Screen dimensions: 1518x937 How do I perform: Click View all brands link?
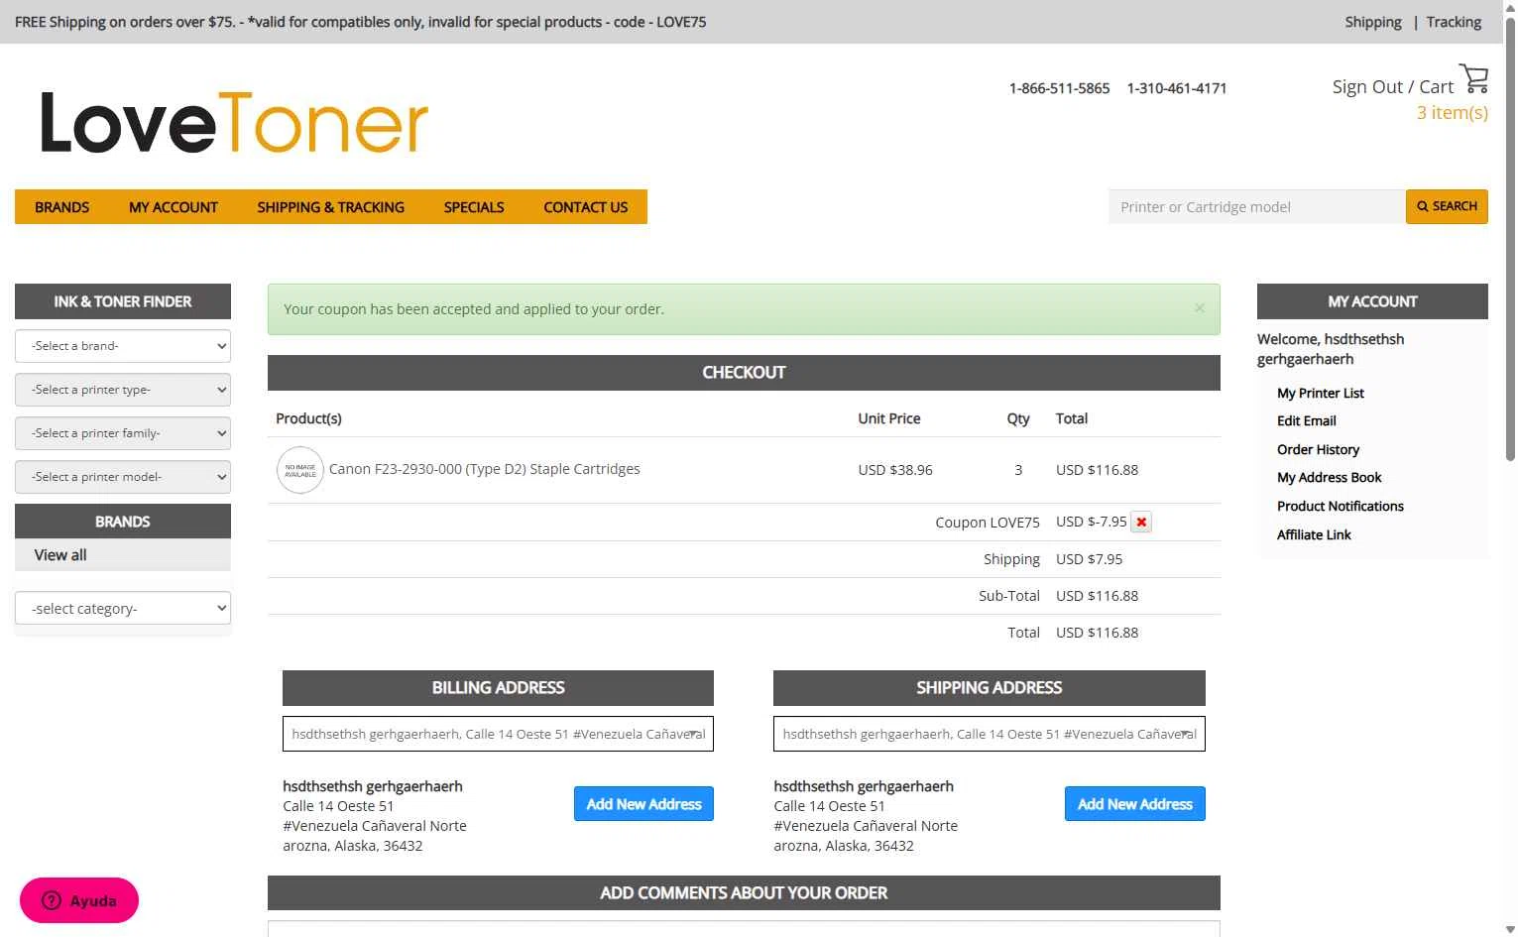coord(60,555)
